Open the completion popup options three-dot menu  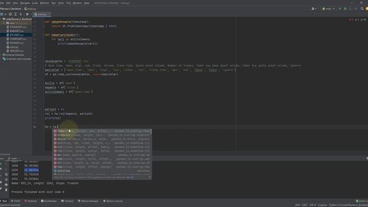(x=149, y=177)
